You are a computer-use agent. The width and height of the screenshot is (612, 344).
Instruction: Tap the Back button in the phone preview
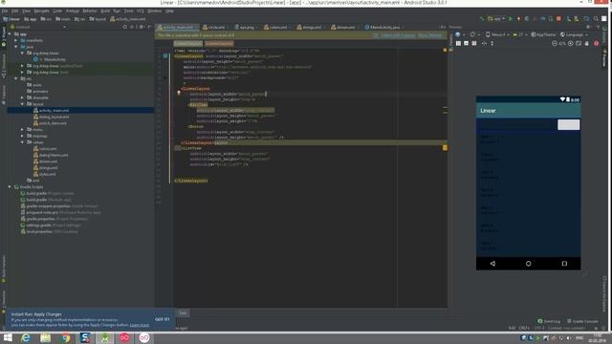click(x=492, y=264)
